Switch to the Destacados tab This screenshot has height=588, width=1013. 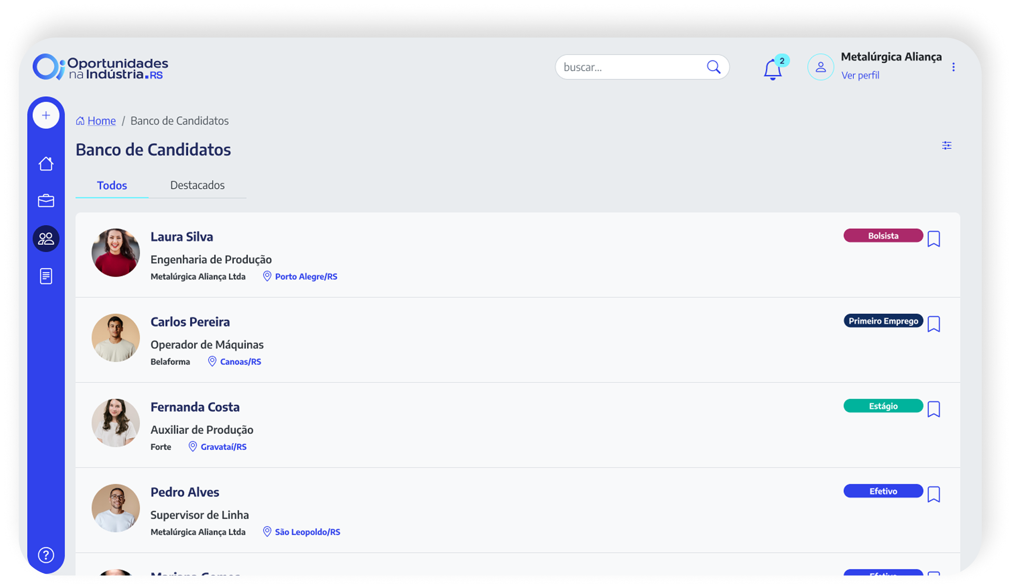pos(197,185)
